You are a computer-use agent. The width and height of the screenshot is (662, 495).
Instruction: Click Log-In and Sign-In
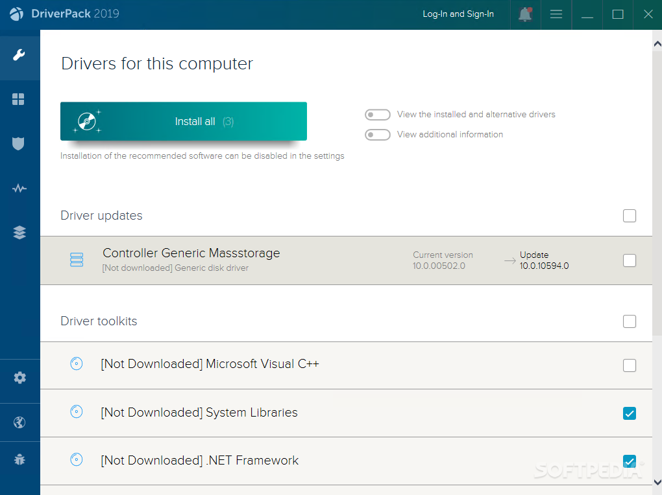point(458,14)
